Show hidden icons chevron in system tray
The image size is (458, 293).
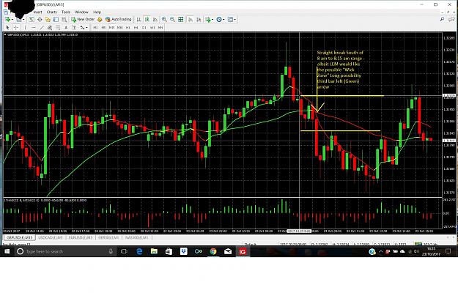point(380,251)
